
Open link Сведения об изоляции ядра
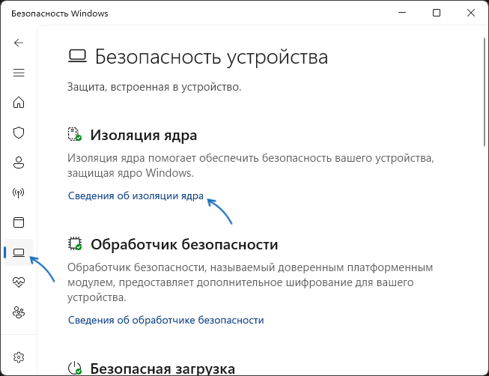pyautogui.click(x=136, y=195)
